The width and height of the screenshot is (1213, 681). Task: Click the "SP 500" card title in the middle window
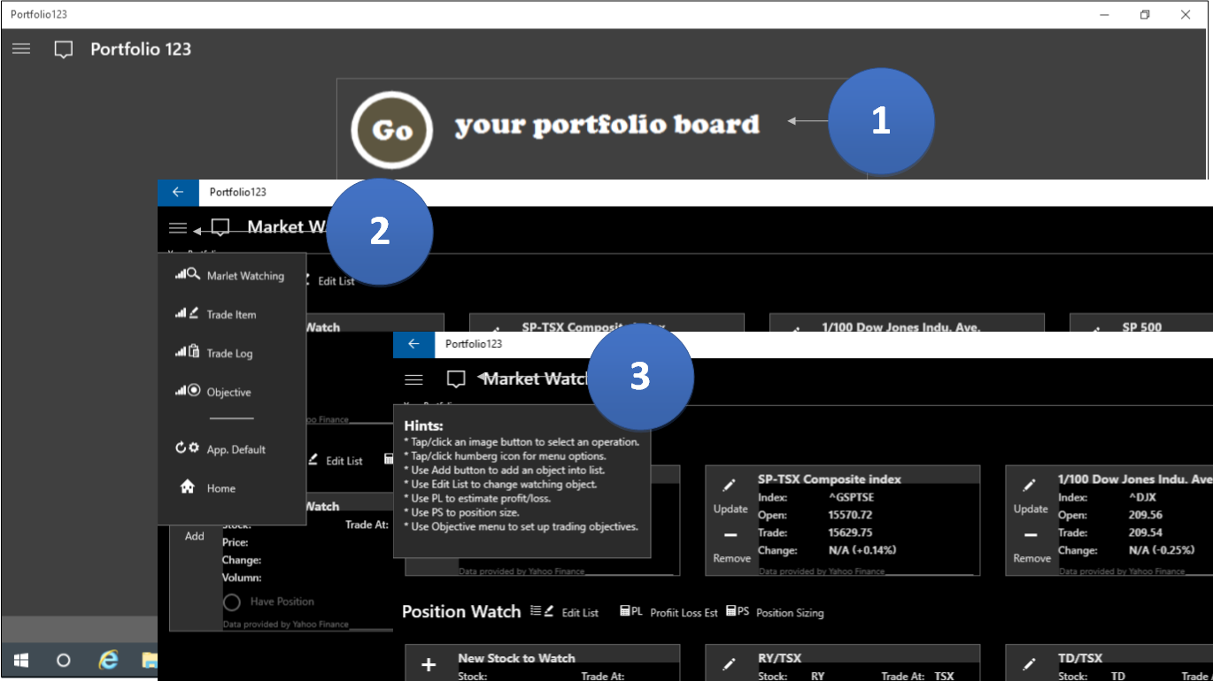click(x=1142, y=327)
